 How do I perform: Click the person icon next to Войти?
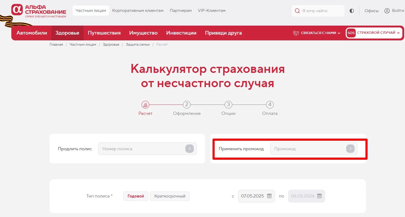[x=387, y=11]
